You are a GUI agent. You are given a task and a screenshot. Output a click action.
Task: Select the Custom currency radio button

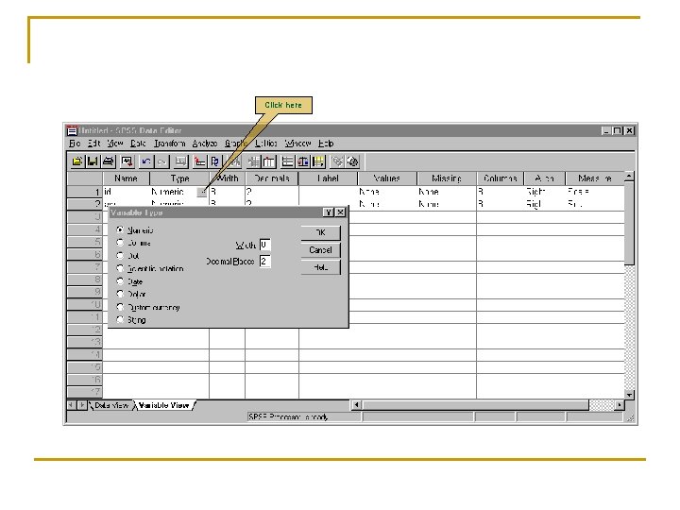point(120,307)
